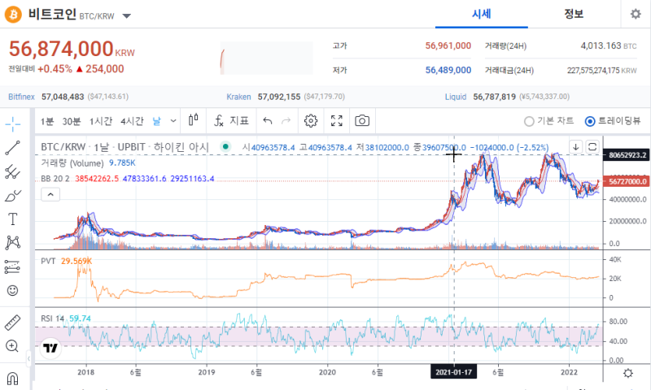Switch to the 정보 tab
This screenshot has width=651, height=390.
coord(574,14)
